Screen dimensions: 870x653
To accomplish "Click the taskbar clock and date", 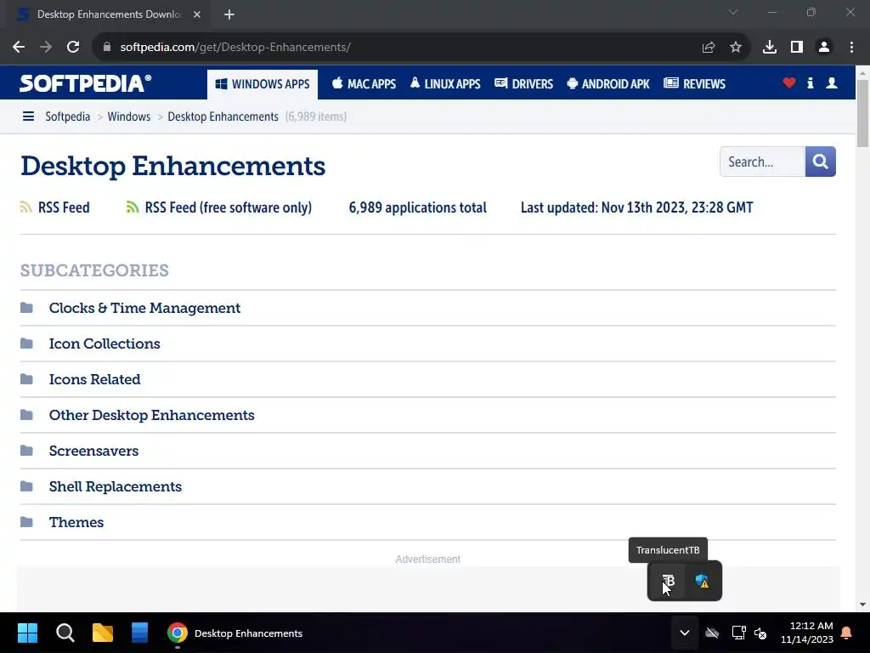I will point(807,633).
